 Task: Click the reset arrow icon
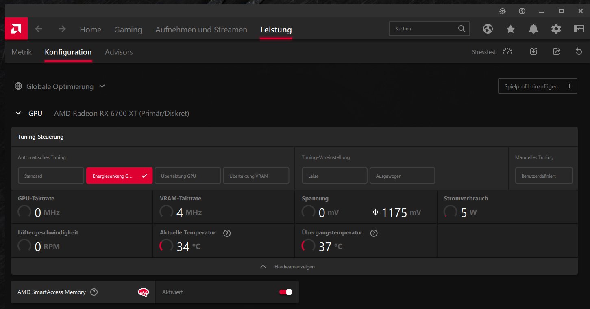pos(579,51)
